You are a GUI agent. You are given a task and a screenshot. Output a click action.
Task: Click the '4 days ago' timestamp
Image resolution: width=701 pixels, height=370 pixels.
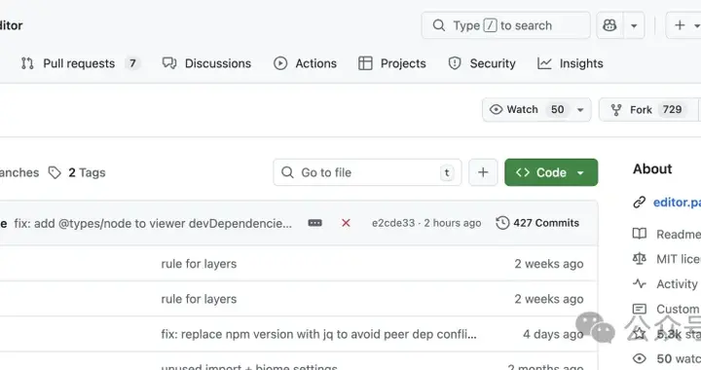point(553,334)
